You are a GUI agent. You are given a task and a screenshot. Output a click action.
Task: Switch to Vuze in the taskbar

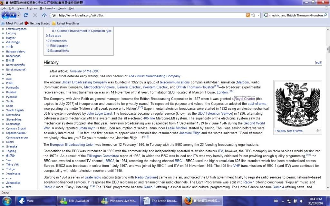36,201
